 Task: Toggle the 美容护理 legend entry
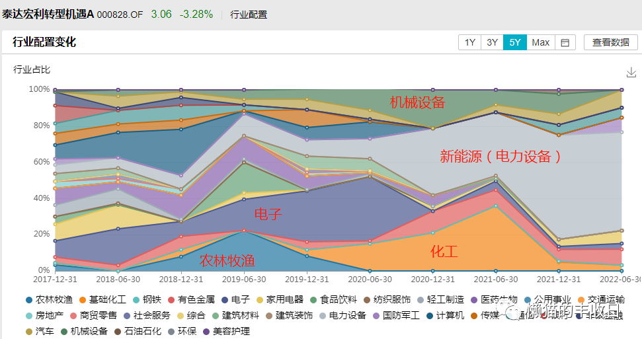click(x=226, y=331)
